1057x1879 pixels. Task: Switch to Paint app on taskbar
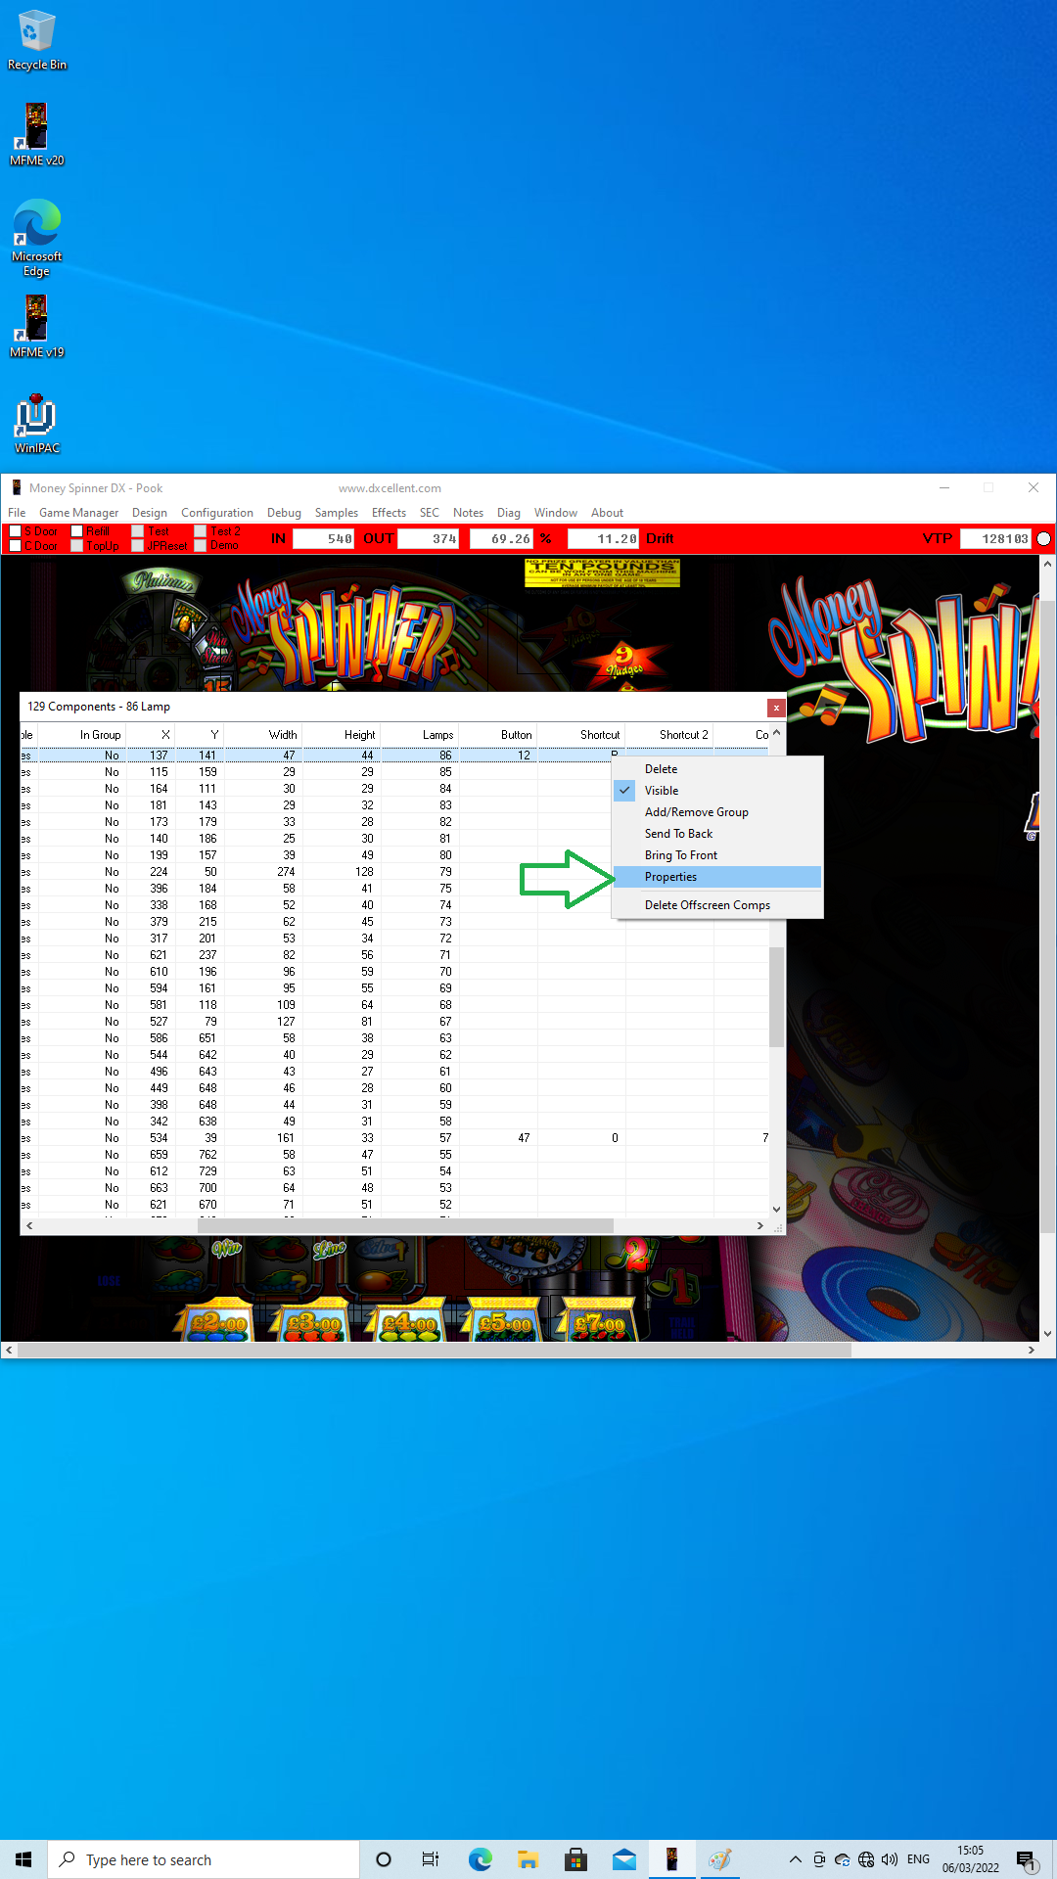pyautogui.click(x=719, y=1859)
